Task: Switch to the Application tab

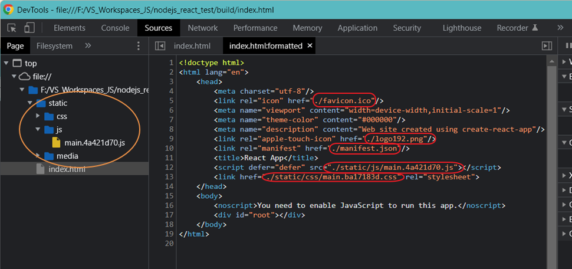Action: point(357,28)
